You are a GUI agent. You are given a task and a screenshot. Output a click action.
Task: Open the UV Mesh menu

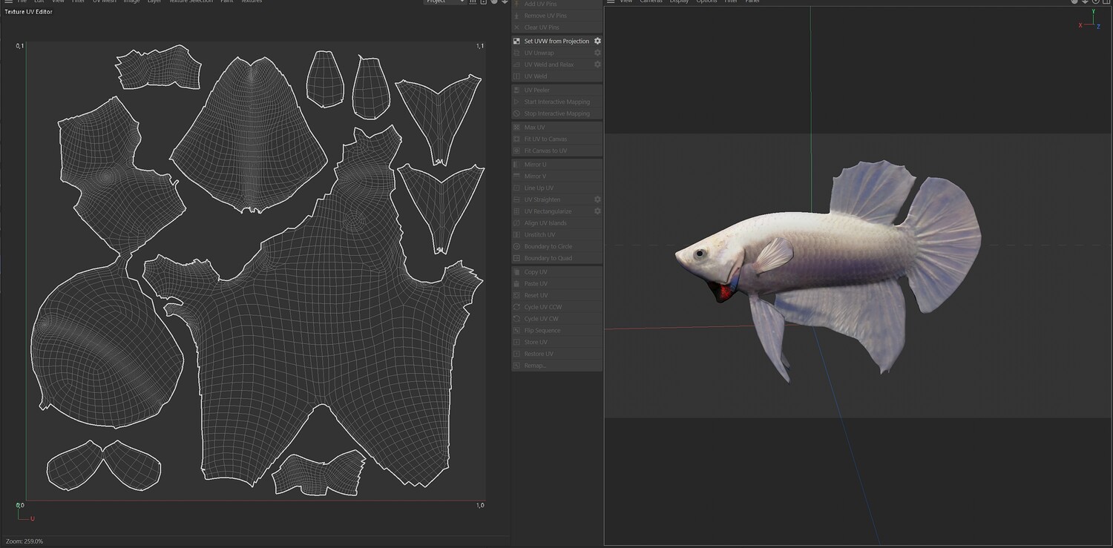(104, 1)
